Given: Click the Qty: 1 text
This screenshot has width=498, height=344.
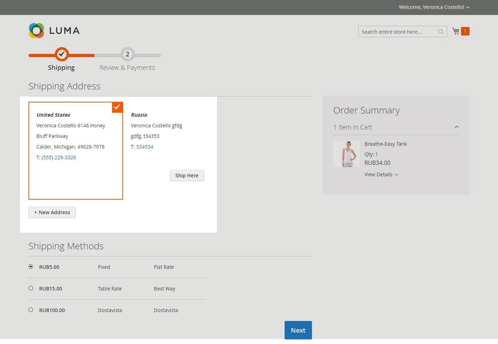Looking at the screenshot, I should click(371, 154).
